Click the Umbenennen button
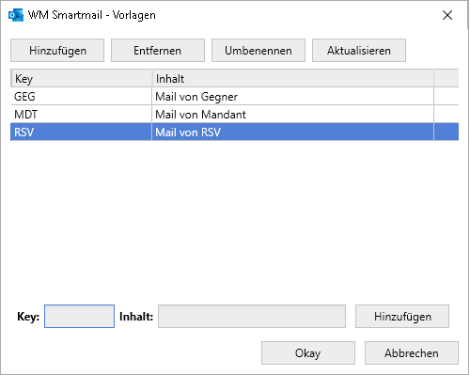 (x=258, y=51)
